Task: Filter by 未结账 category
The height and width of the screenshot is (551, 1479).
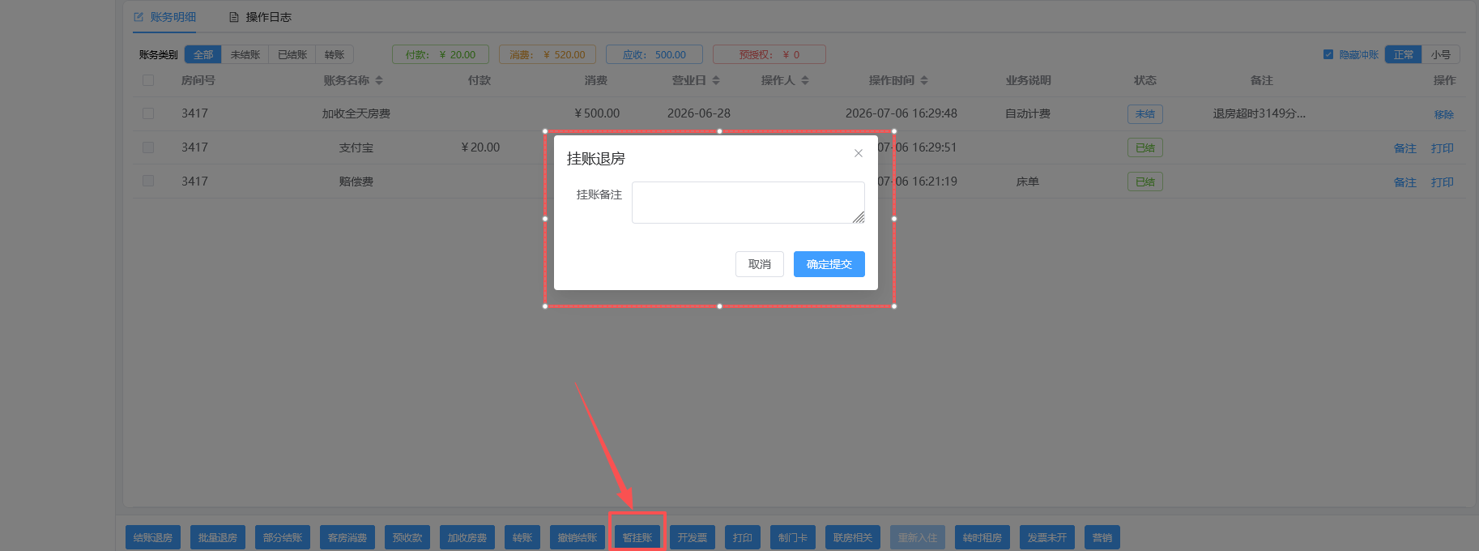Action: (x=245, y=54)
